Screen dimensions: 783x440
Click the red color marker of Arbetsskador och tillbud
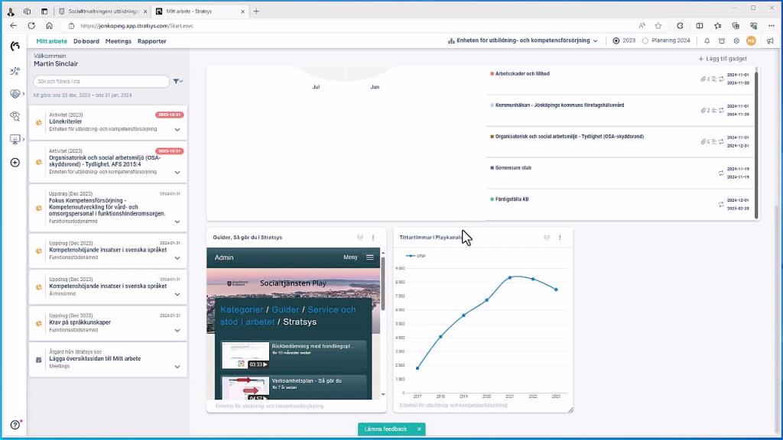(x=492, y=74)
